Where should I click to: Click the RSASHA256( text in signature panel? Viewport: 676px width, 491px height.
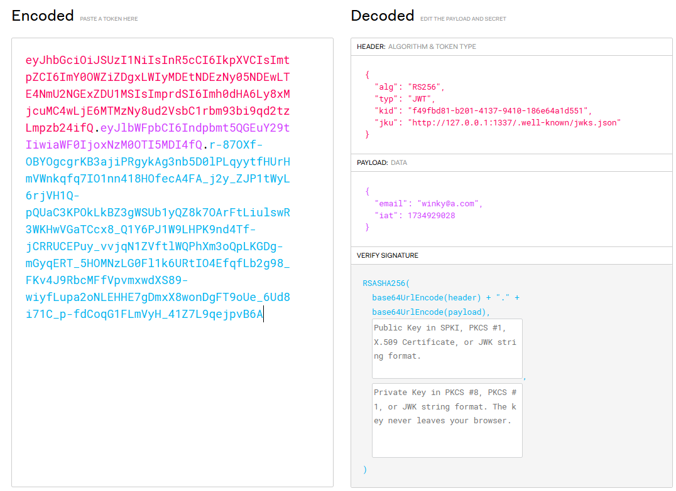click(x=386, y=283)
